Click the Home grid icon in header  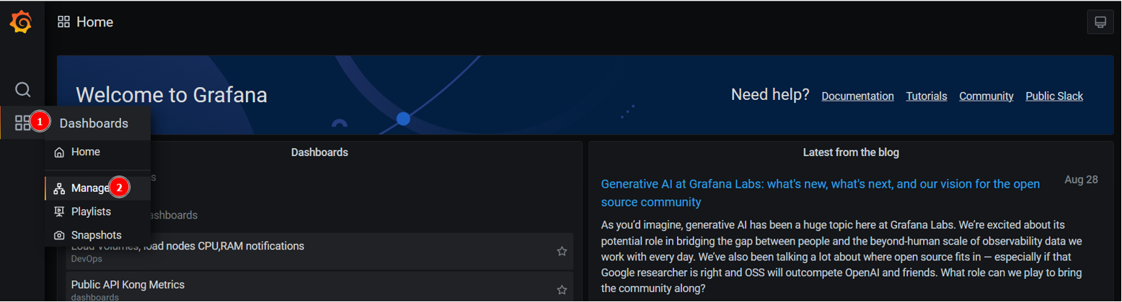[63, 22]
